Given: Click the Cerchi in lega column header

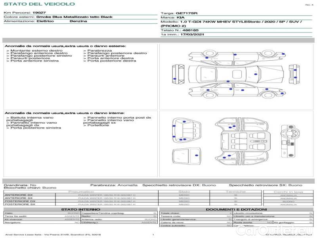Looking at the screenshot, I should pos(288,191).
